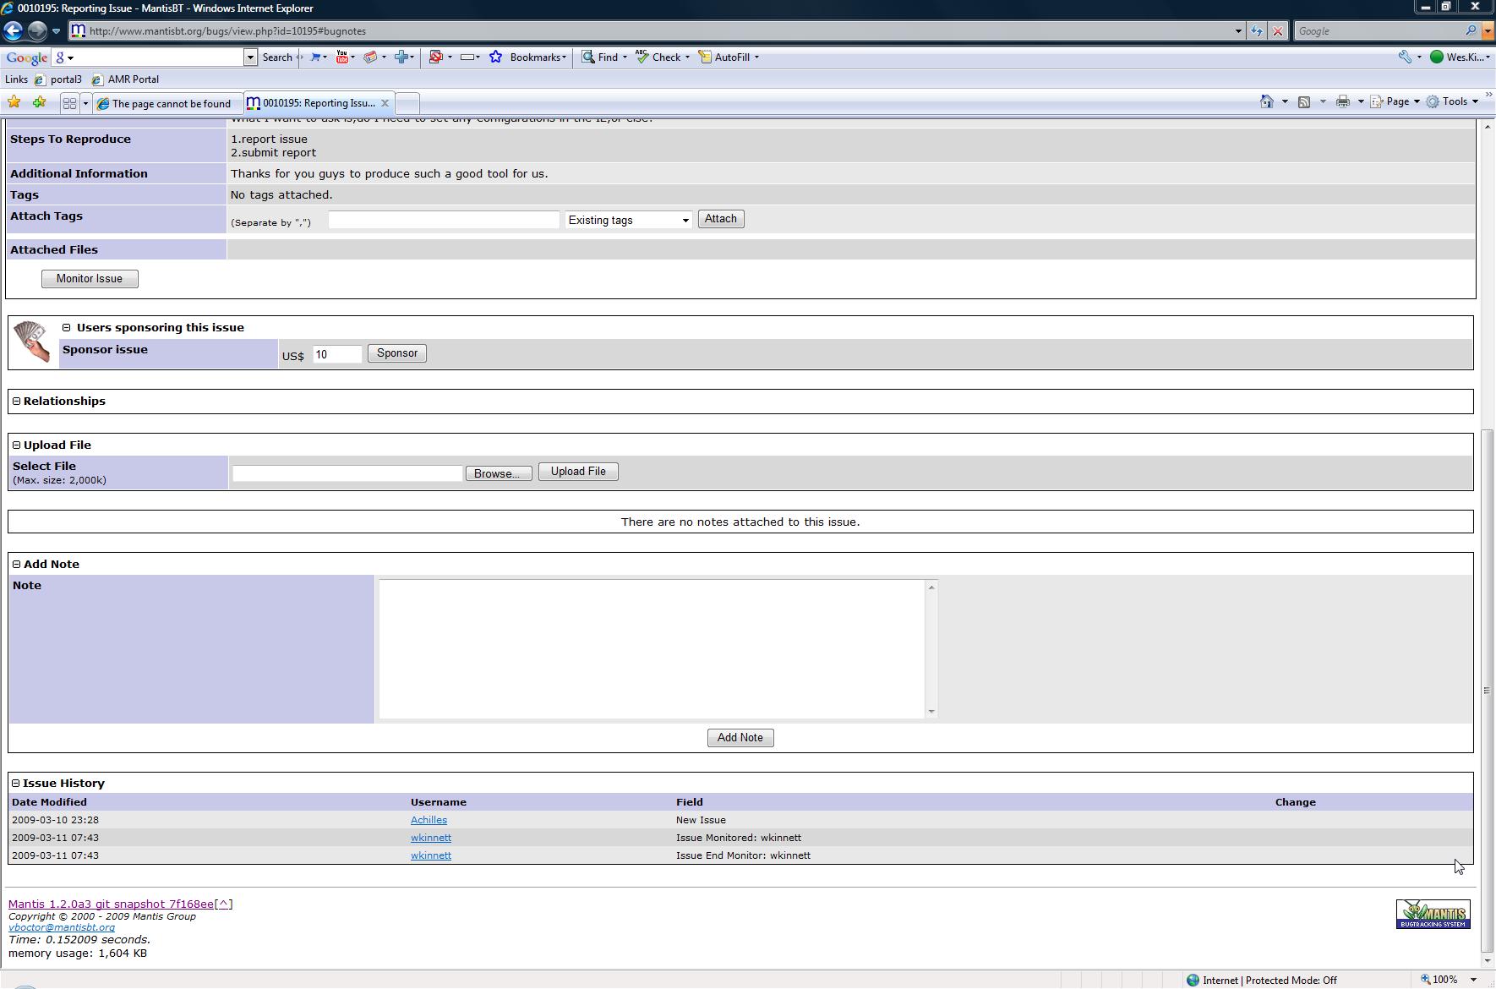Click the Mantis bugtracking system logo
1496x989 pixels.
tap(1433, 914)
